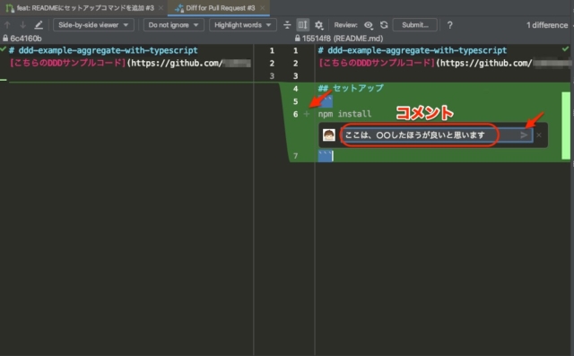The width and height of the screenshot is (574, 356).
Task: Click collapse unchanged fragments icon
Action: pyautogui.click(x=287, y=25)
